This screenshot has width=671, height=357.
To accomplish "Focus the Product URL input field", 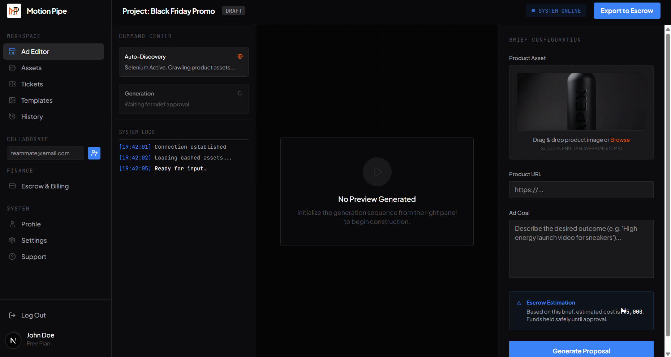I will pos(581,190).
